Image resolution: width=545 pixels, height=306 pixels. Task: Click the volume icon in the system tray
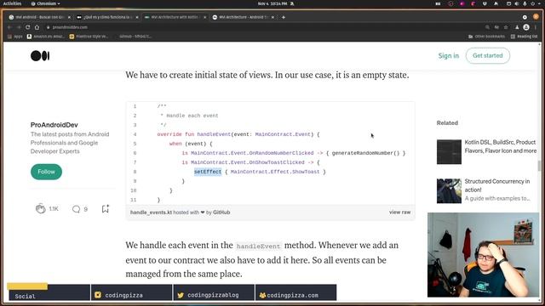pyautogui.click(x=517, y=3)
